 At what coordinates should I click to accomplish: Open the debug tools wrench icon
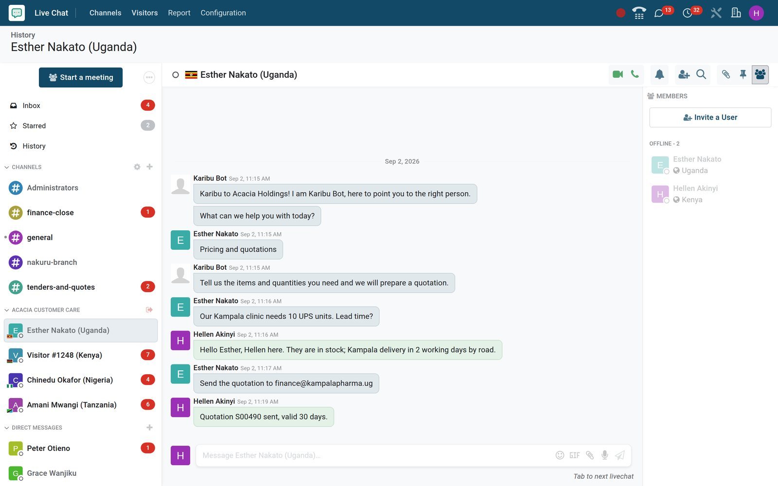pos(716,13)
